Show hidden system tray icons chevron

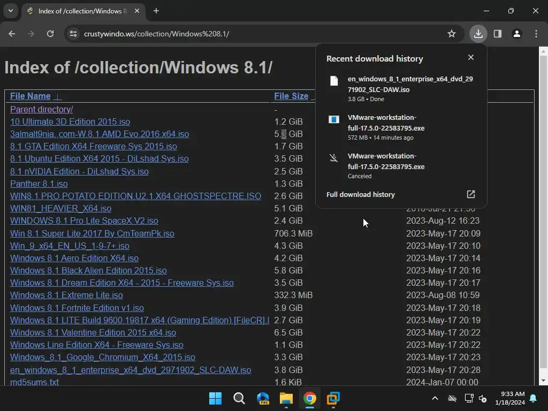click(435, 398)
